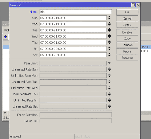This screenshot has width=151, height=139.
Task: Click into the Name field
Action: (76, 12)
